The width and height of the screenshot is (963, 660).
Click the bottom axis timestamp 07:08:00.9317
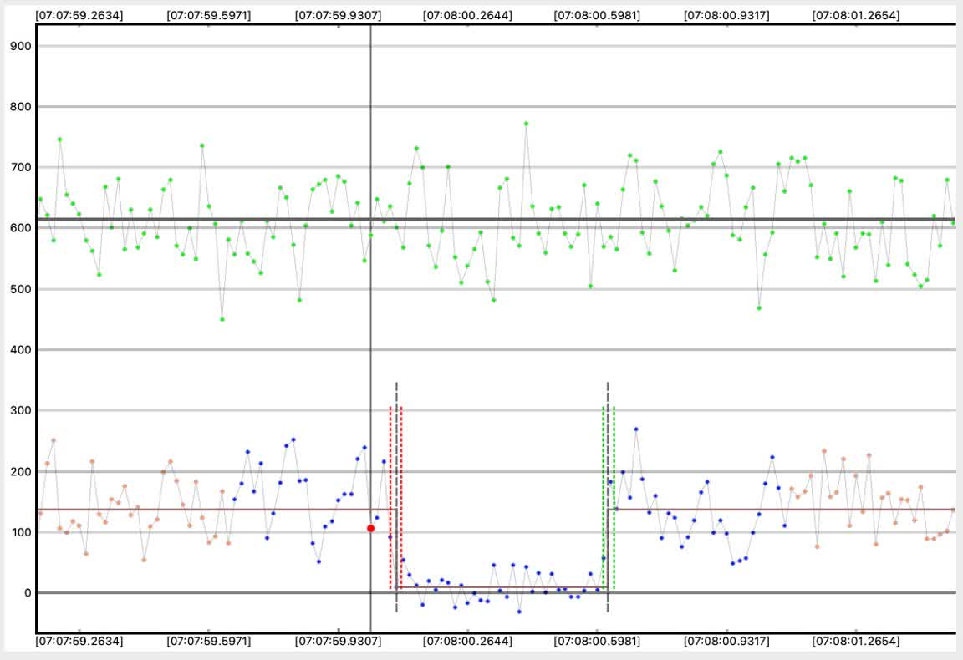[726, 642]
